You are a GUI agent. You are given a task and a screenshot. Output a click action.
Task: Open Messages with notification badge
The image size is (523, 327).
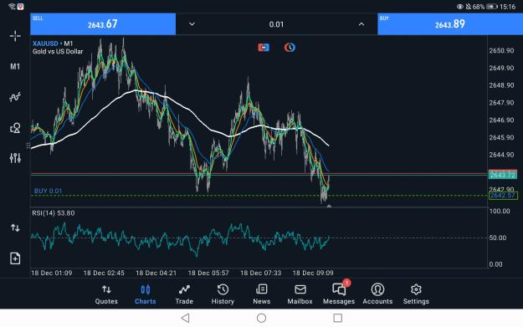[339, 293]
